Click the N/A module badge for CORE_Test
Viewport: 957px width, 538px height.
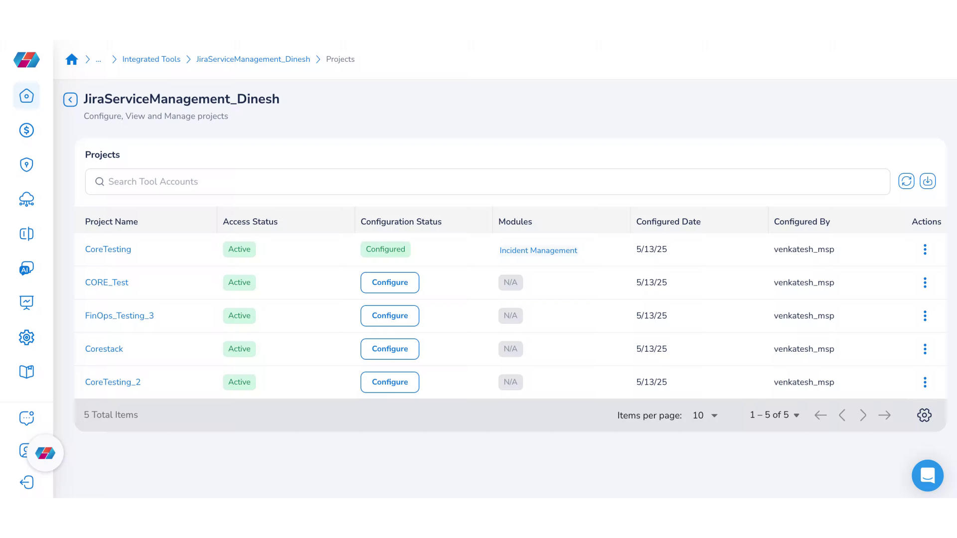coord(510,282)
